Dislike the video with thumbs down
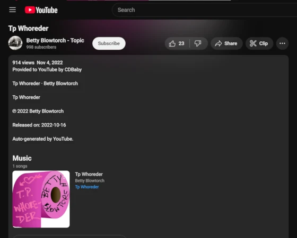The height and width of the screenshot is (238, 297). pyautogui.click(x=198, y=43)
